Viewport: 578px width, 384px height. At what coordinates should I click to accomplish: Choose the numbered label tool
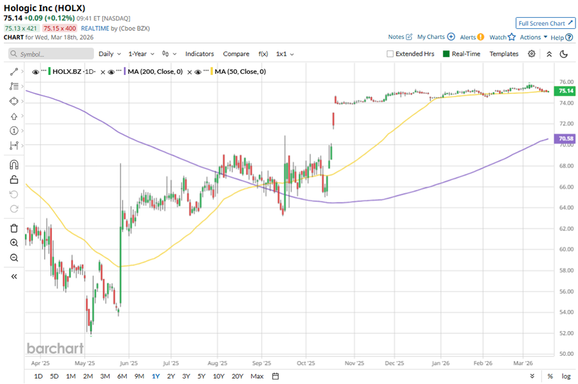(14, 131)
